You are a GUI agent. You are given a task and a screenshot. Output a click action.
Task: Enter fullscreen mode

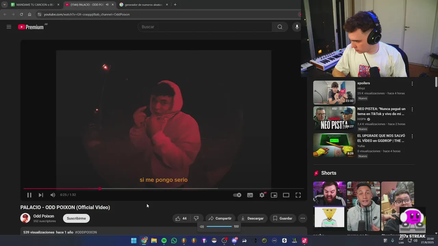pos(298,195)
